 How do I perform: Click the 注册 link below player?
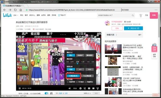66,93
